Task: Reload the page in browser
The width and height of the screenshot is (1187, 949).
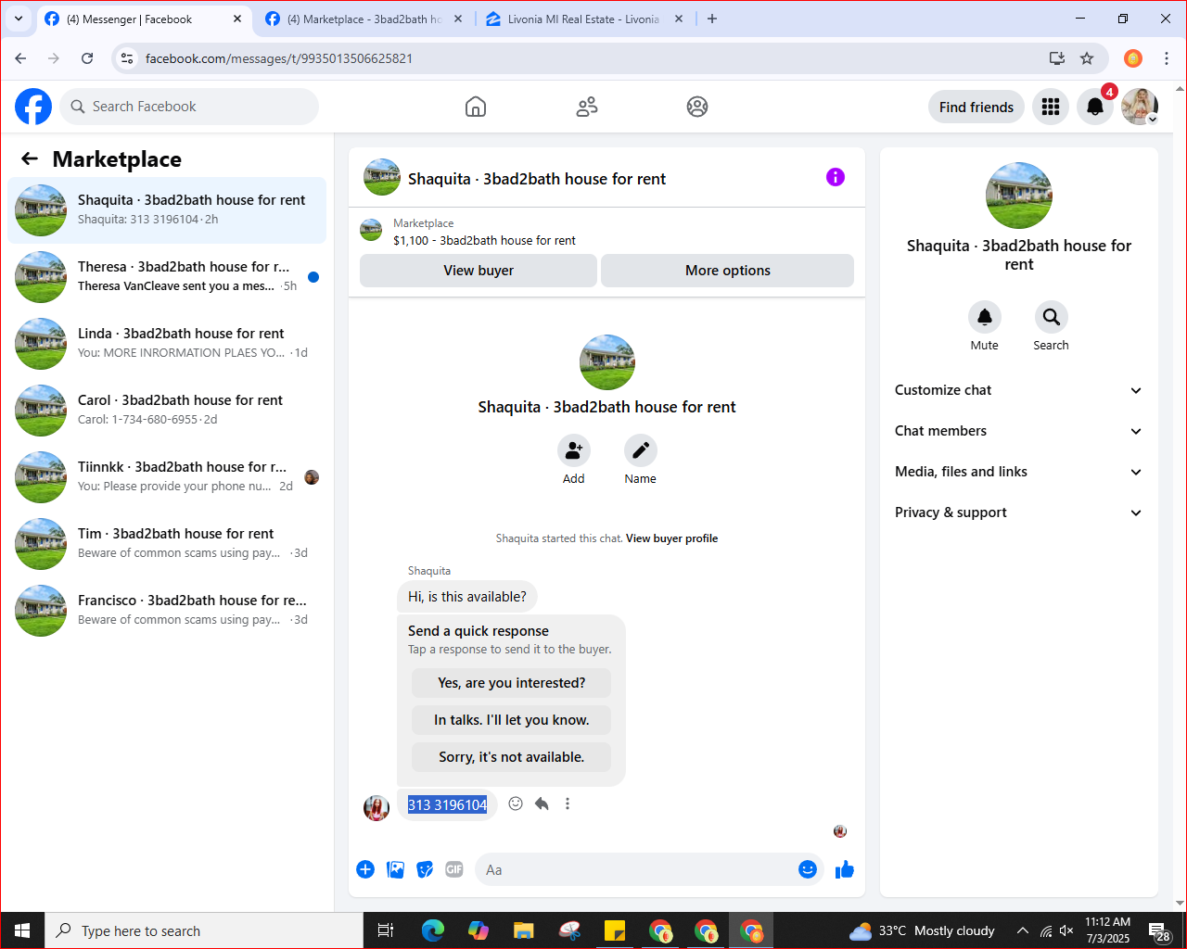Action: click(x=87, y=58)
